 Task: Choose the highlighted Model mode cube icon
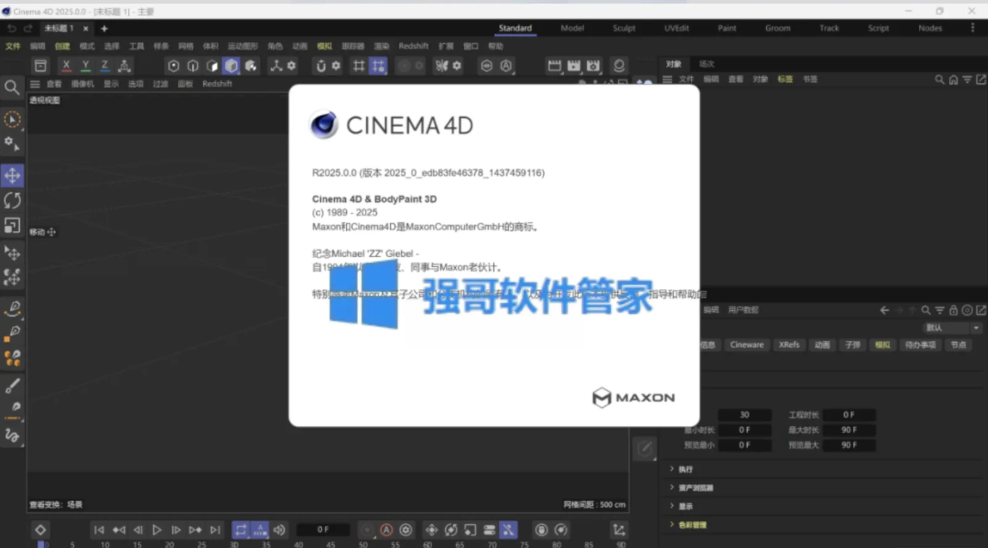(x=231, y=65)
